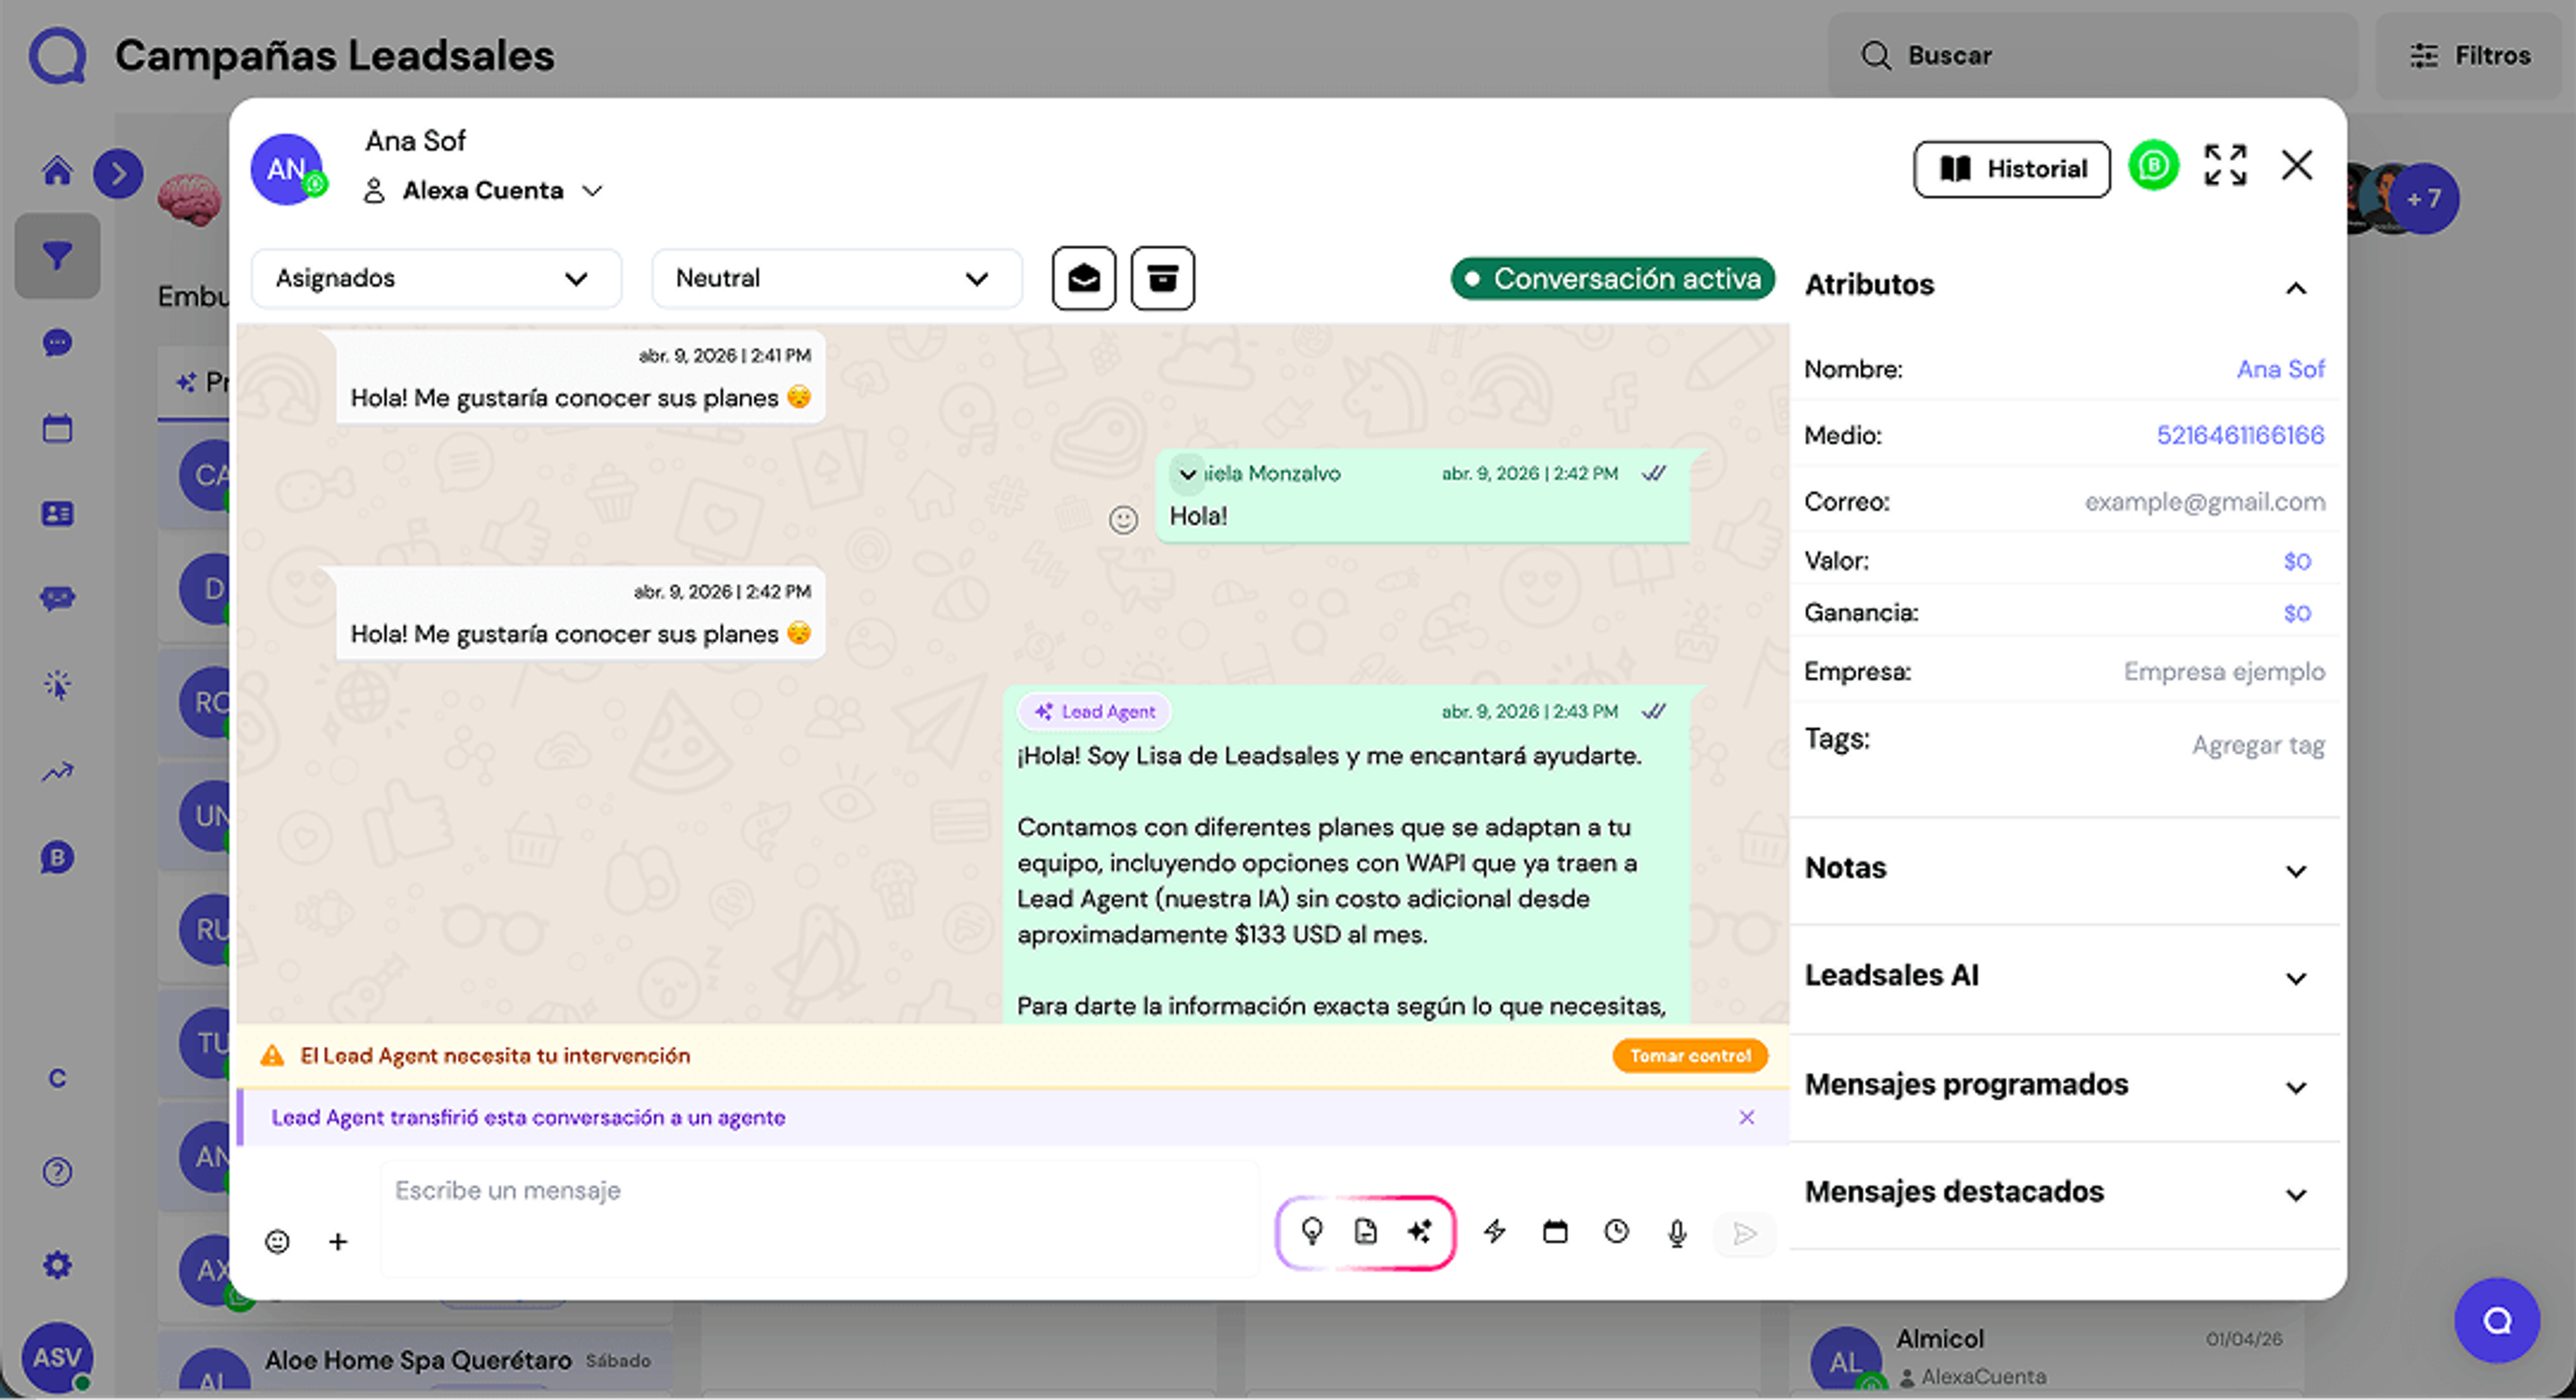Viewport: 2576px width, 1400px height.
Task: Collapse the Atributos section
Action: (2296, 288)
